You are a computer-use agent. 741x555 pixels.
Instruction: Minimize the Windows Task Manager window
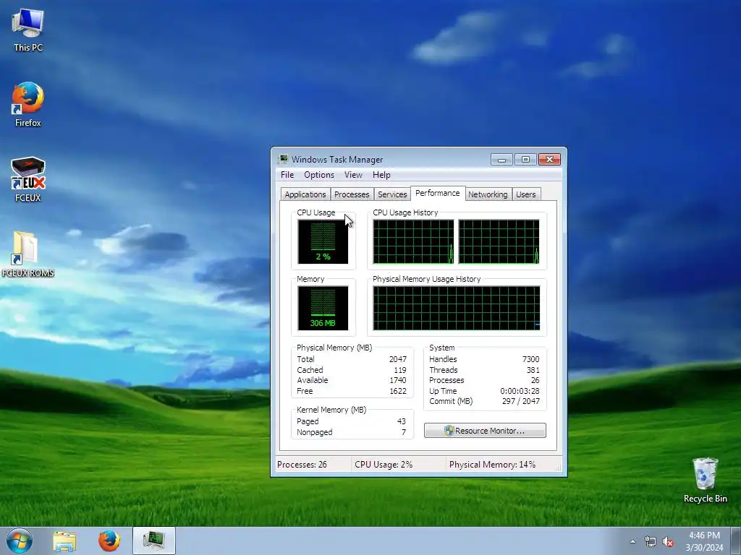click(501, 160)
